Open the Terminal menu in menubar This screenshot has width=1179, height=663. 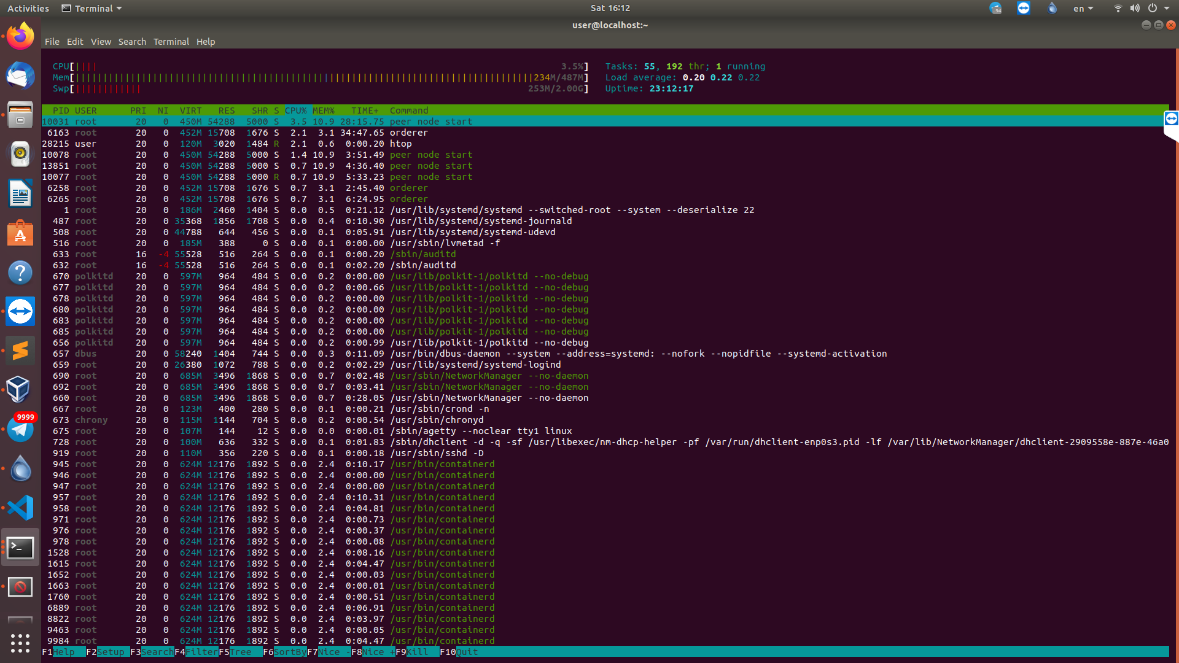click(171, 42)
